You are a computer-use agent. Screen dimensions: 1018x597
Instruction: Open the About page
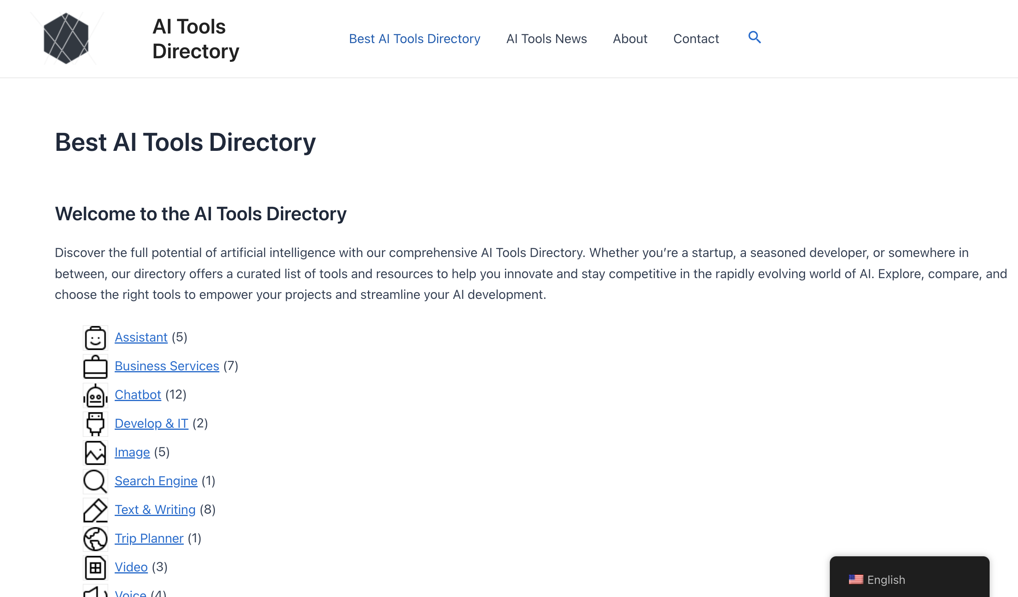pos(630,39)
